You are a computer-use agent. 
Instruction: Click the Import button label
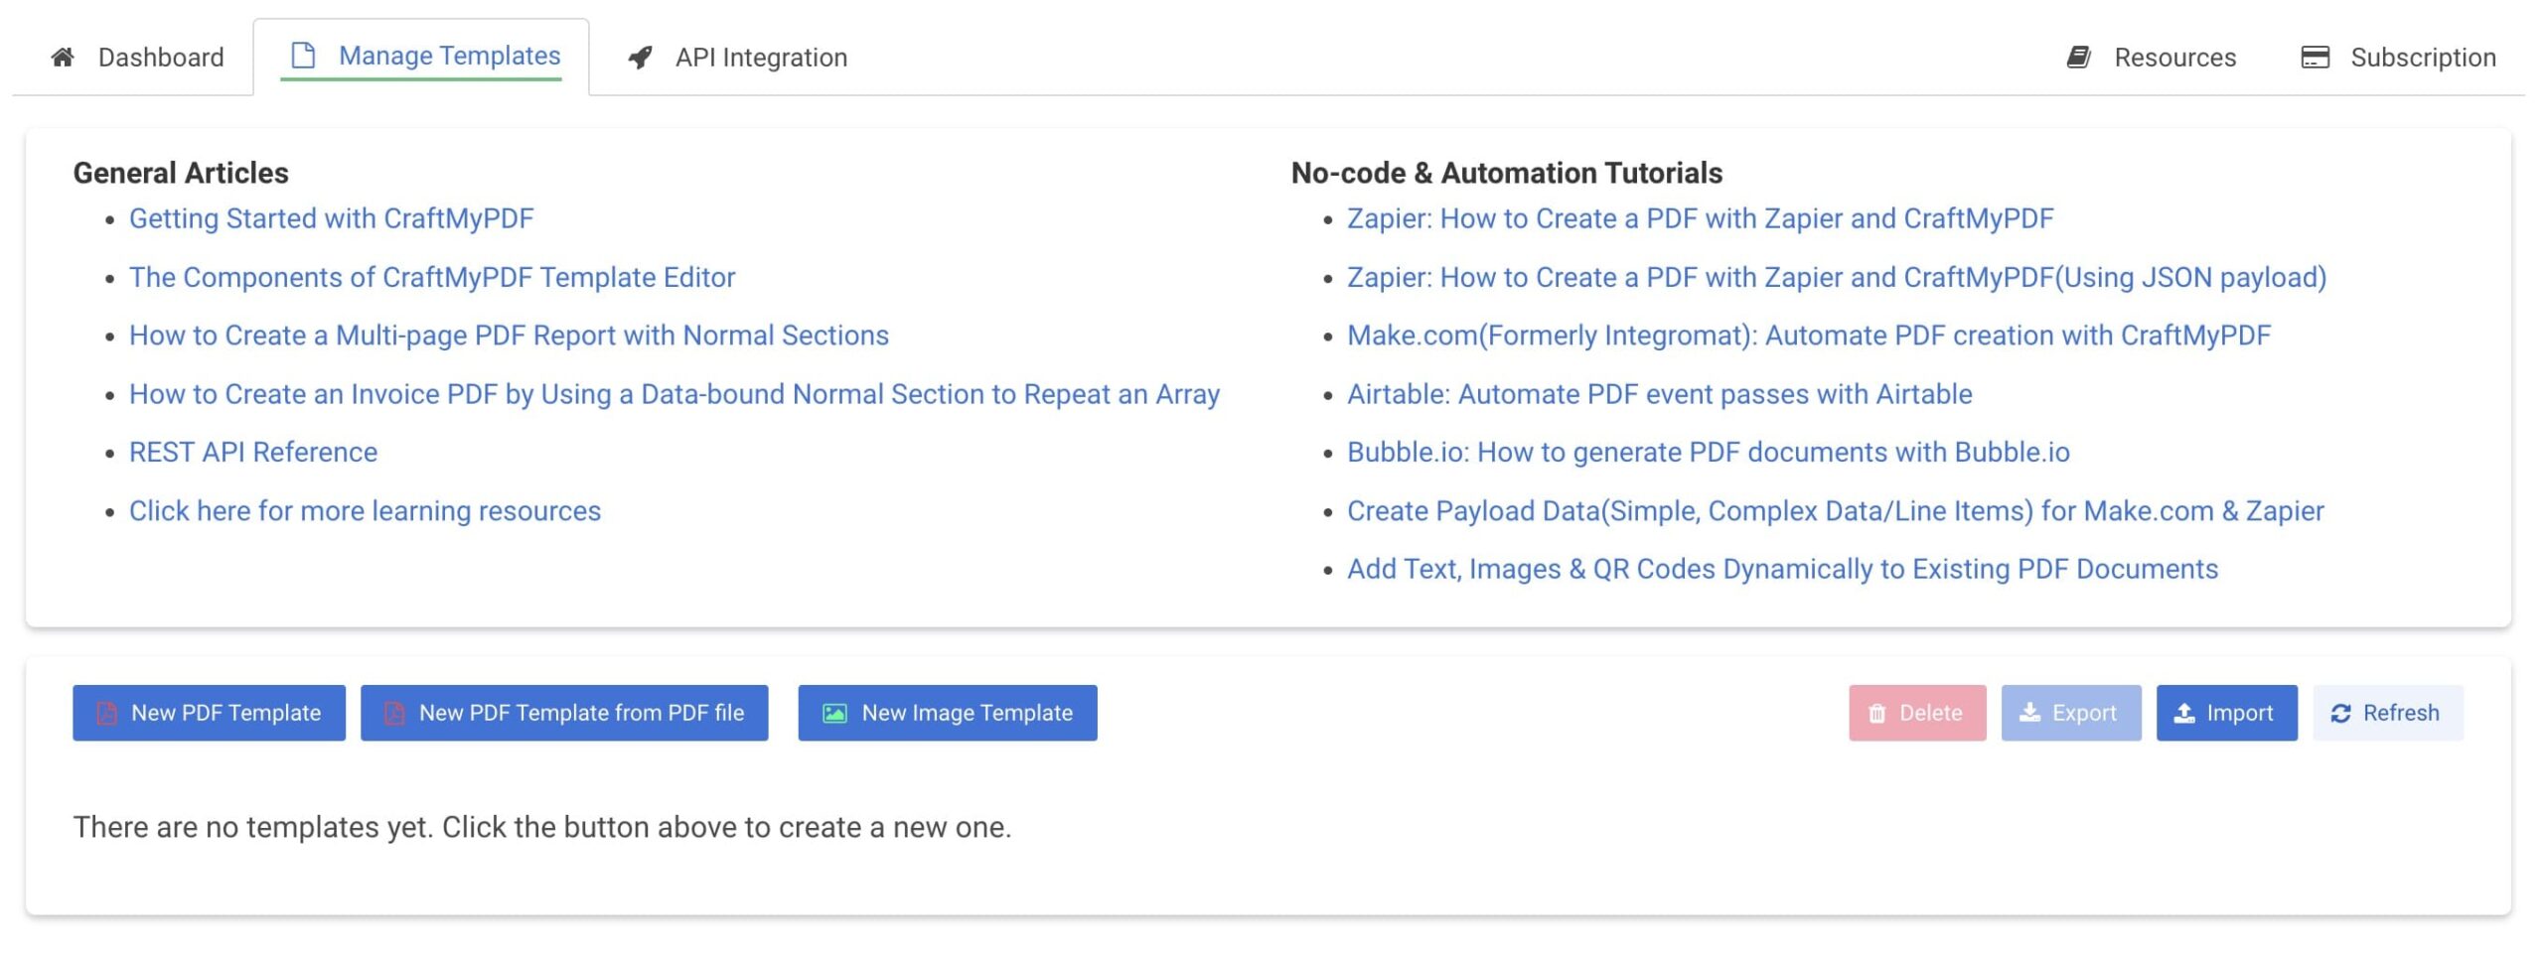(x=2239, y=713)
